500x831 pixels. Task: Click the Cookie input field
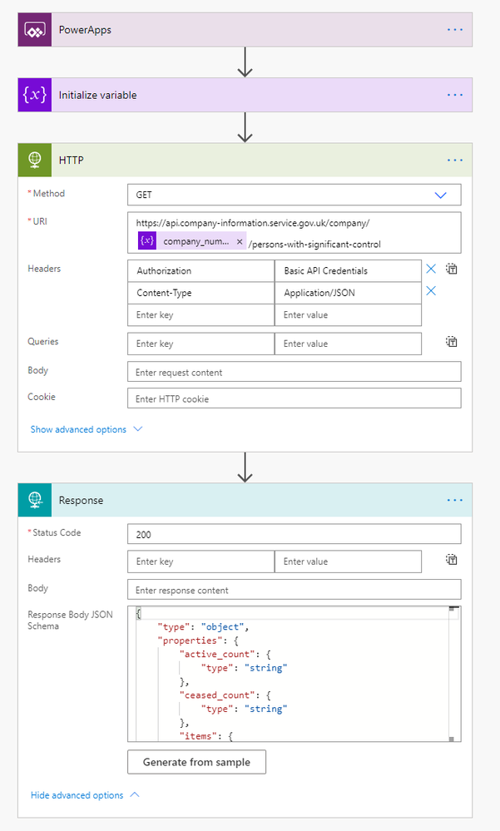click(295, 398)
